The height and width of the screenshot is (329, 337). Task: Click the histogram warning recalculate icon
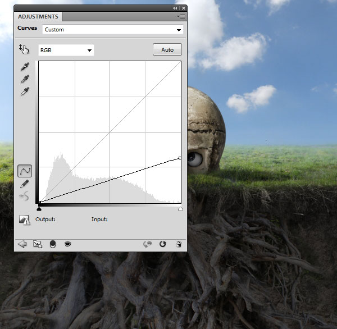coord(24,220)
